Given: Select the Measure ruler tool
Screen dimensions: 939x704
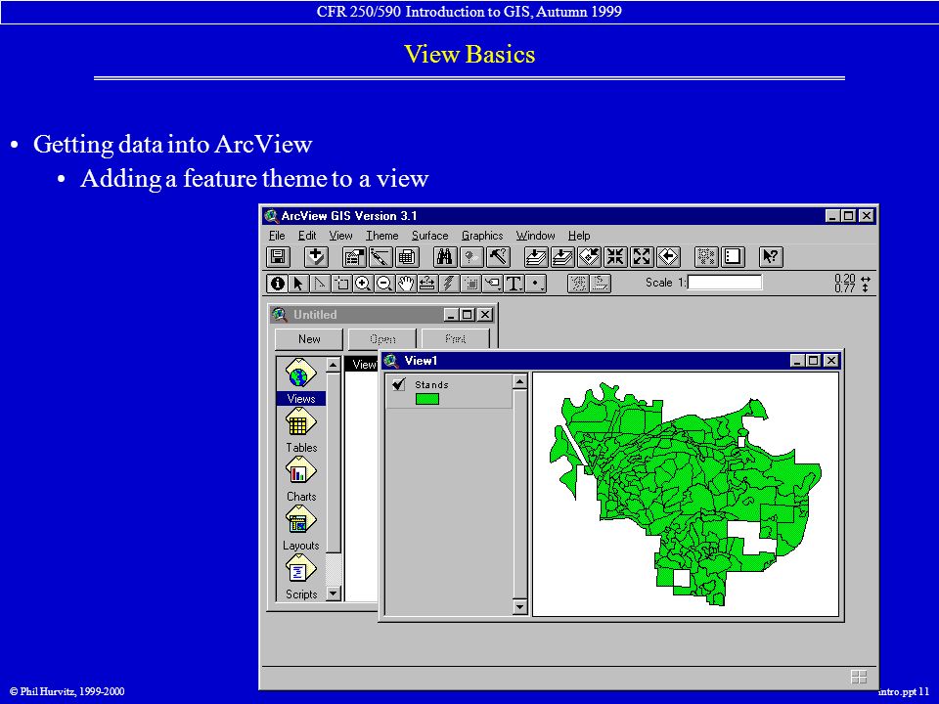Looking at the screenshot, I should click(427, 284).
